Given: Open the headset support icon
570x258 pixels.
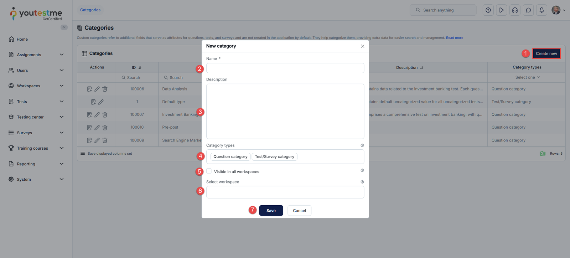Looking at the screenshot, I should 515,10.
